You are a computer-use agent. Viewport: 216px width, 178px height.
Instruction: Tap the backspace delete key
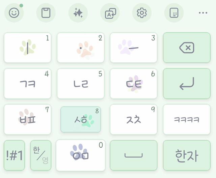coord(187,48)
